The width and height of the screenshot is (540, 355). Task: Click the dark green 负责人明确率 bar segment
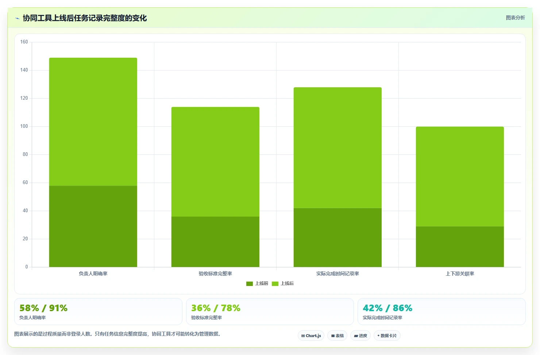click(x=93, y=226)
